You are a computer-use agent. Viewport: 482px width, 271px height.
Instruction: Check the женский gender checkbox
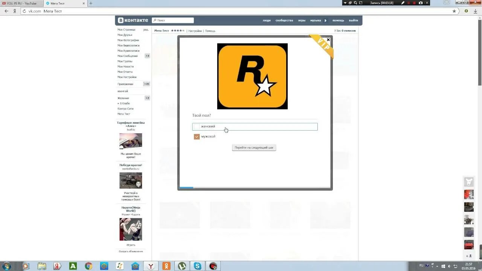[x=197, y=127]
